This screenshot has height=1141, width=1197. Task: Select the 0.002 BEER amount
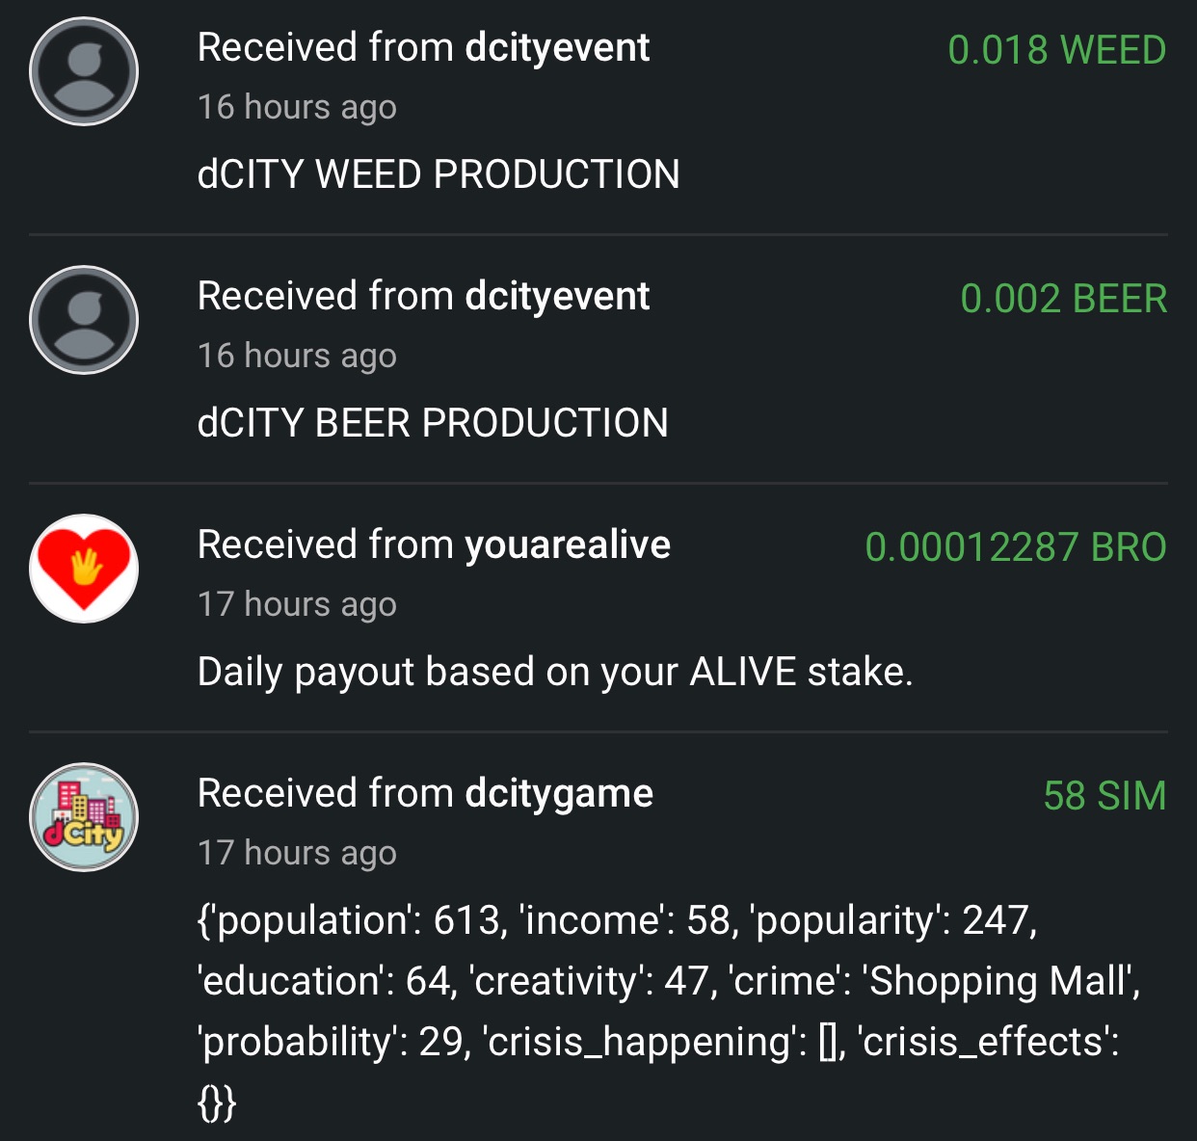coord(1064,299)
